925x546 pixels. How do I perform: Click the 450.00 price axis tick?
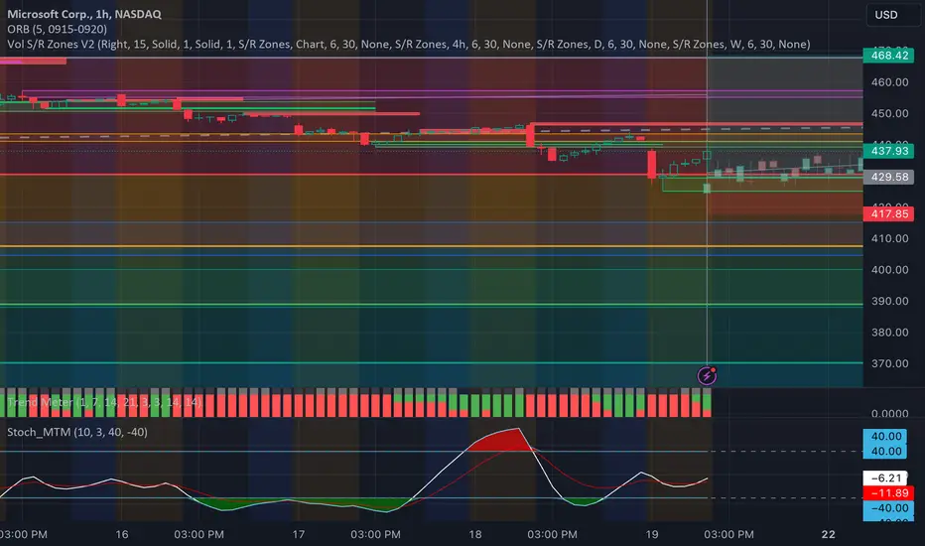(889, 113)
